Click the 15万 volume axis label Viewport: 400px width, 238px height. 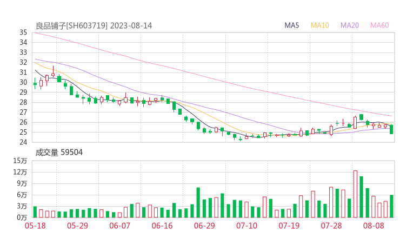[20, 161]
